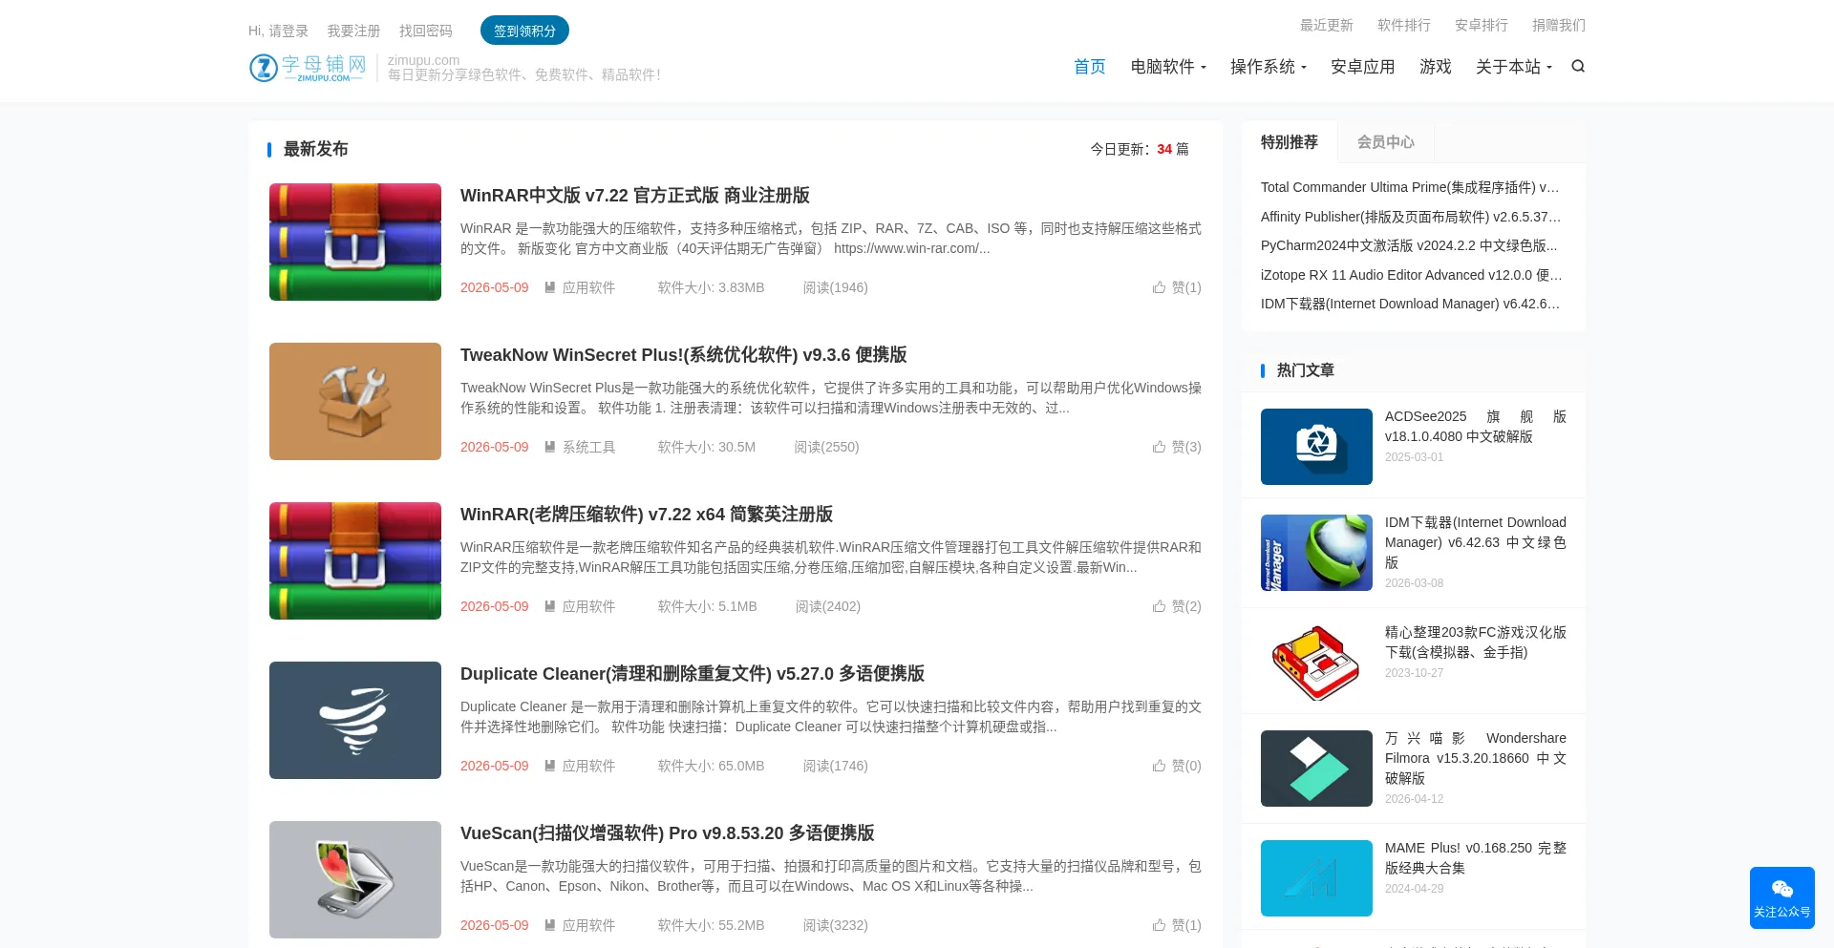Click the 签到领积分 button
Image resolution: width=1834 pixels, height=948 pixels.
[x=524, y=31]
